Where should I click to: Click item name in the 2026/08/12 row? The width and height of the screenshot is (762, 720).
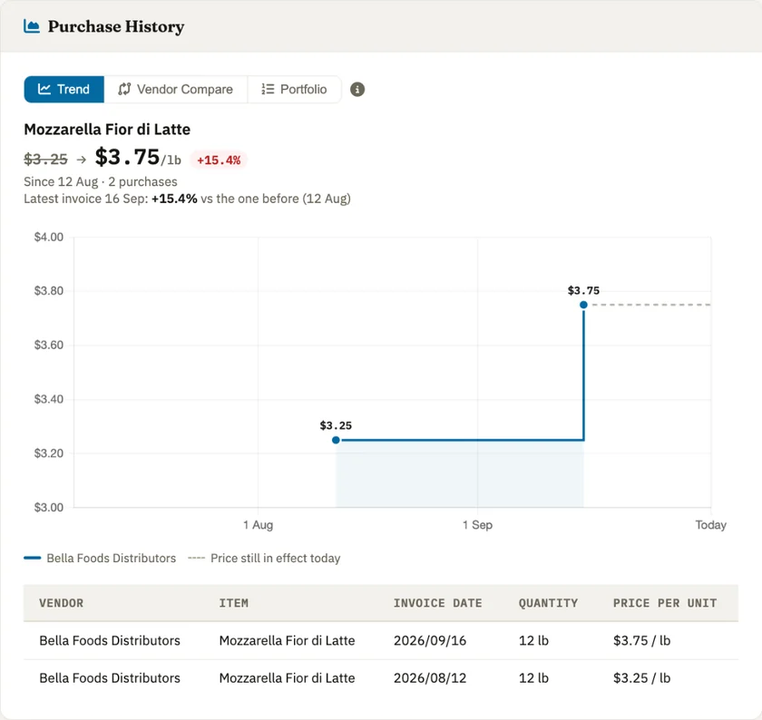click(x=288, y=677)
